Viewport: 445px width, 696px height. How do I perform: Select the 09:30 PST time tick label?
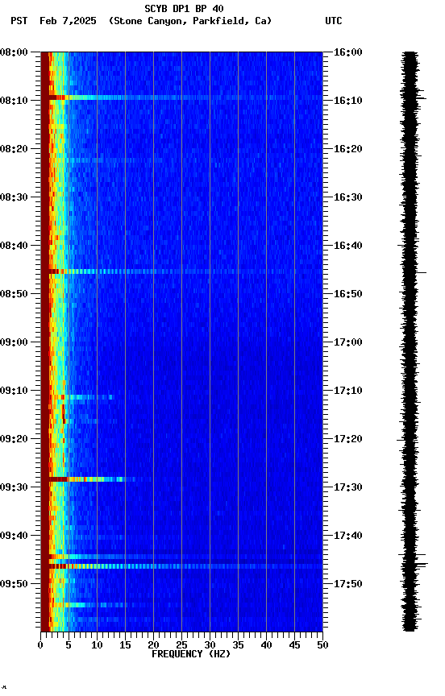click(x=14, y=487)
